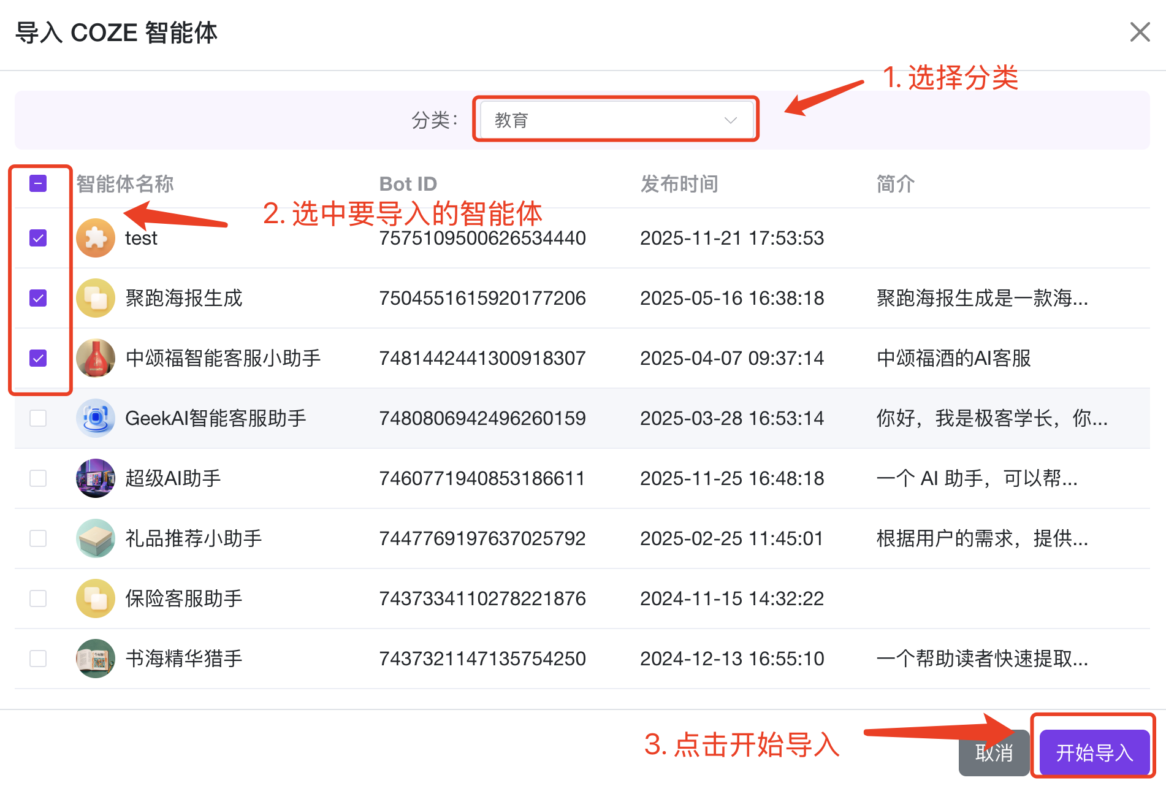The image size is (1166, 791).
Task: Uncheck the 中颂福智能客服小助手 checkbox
Action: 38,358
